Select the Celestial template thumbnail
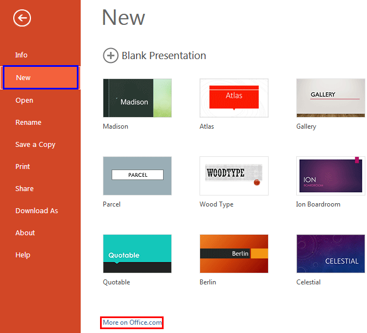 click(331, 253)
